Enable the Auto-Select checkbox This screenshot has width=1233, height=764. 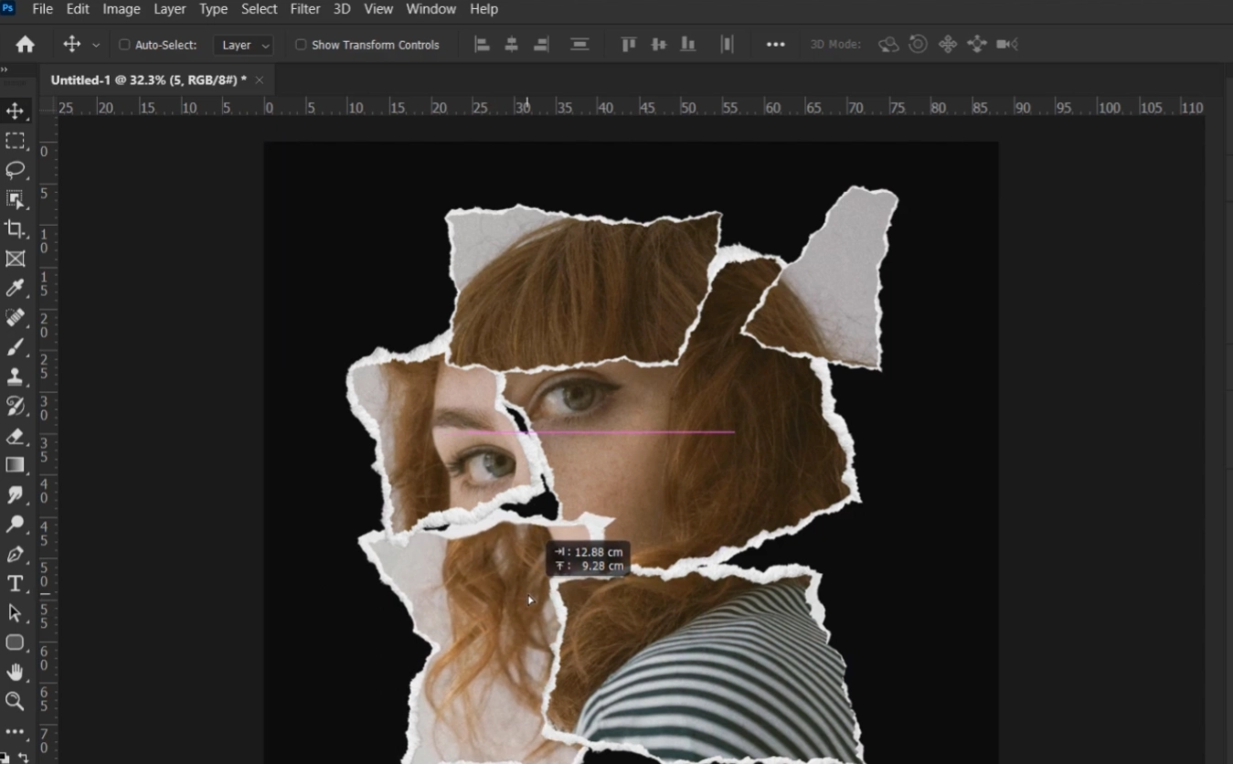123,44
